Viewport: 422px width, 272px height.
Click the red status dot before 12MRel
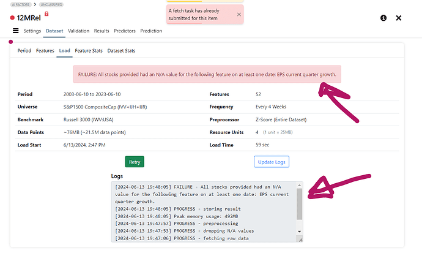12,18
